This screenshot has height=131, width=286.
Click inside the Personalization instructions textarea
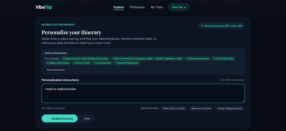click(x=143, y=93)
